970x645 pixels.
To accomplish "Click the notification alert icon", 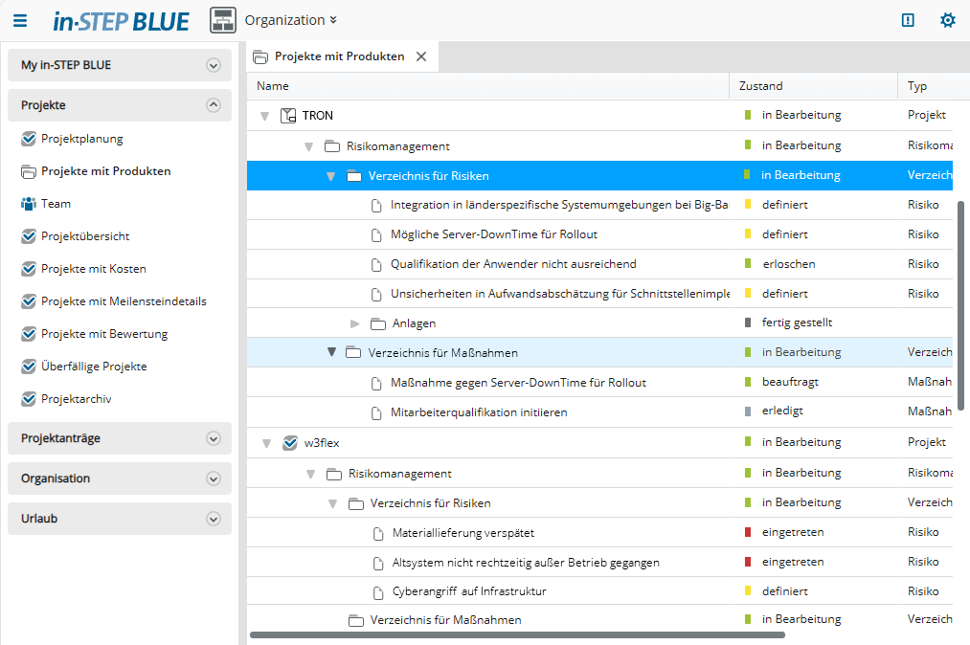I will (908, 20).
